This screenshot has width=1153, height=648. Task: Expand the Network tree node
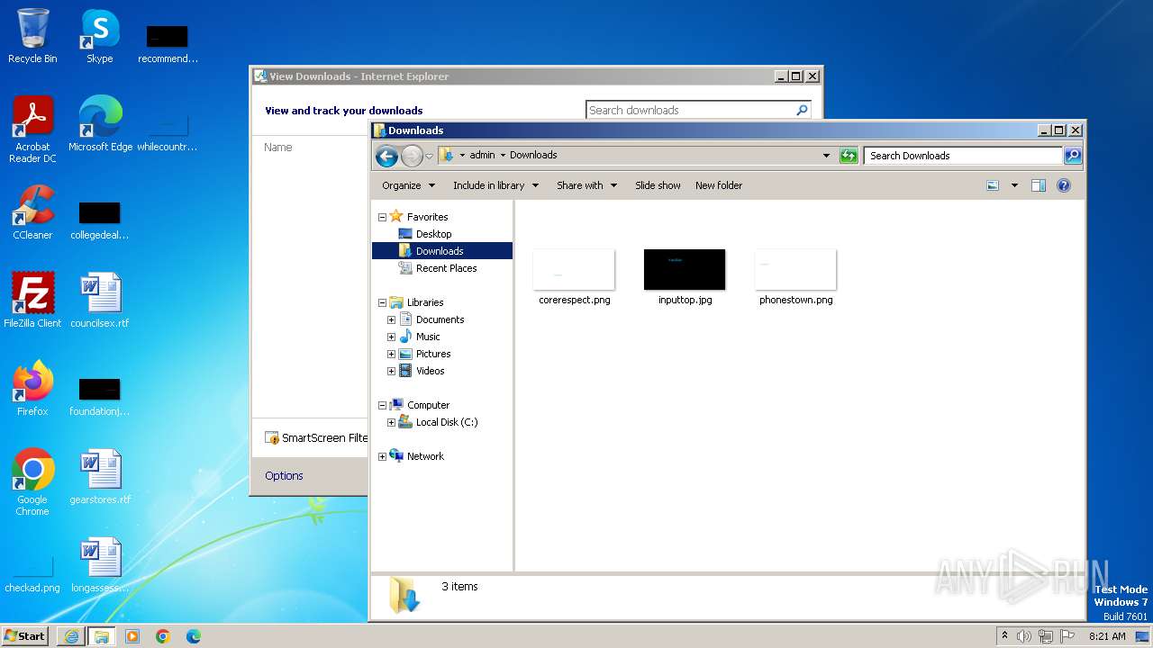click(x=382, y=456)
